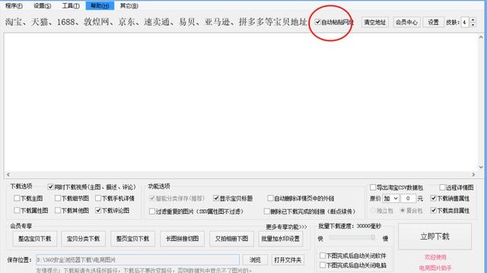Toggle the 显示宝贝标题 checkbox
Image resolution: width=487 pixels, height=273 pixels.
click(x=216, y=198)
